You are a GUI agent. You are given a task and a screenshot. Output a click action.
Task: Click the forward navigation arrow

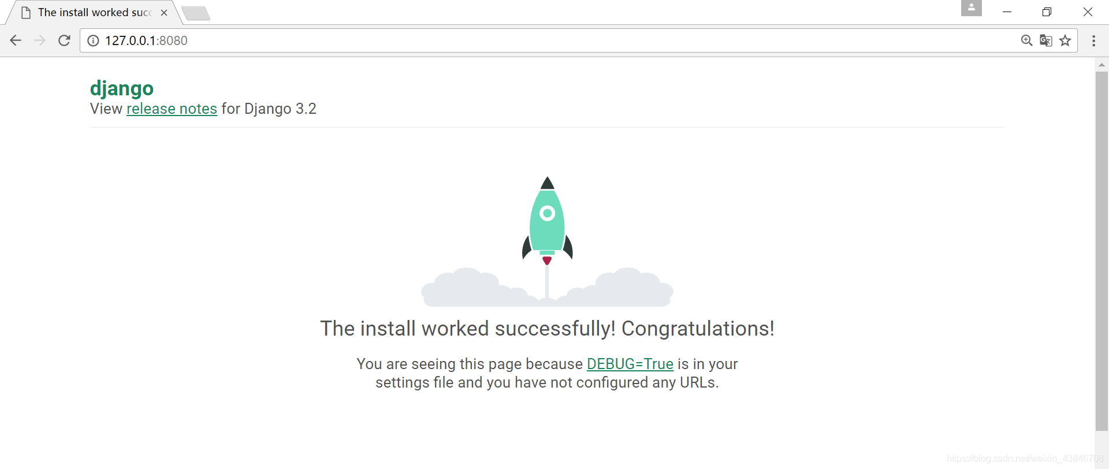click(x=40, y=40)
